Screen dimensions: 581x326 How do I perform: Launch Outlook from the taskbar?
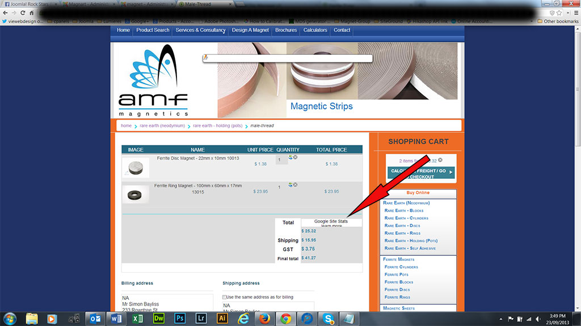click(95, 319)
